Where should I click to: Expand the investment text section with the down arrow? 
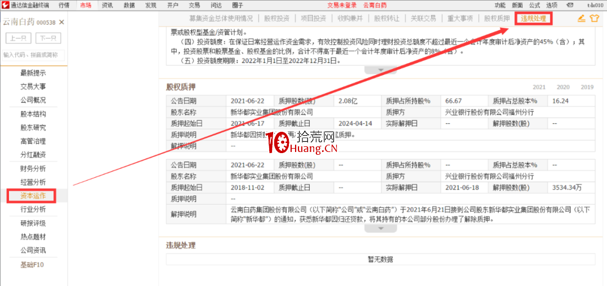(x=381, y=70)
